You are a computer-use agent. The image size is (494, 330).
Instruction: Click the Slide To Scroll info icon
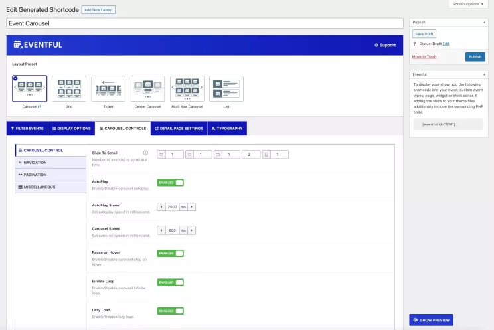145,153
